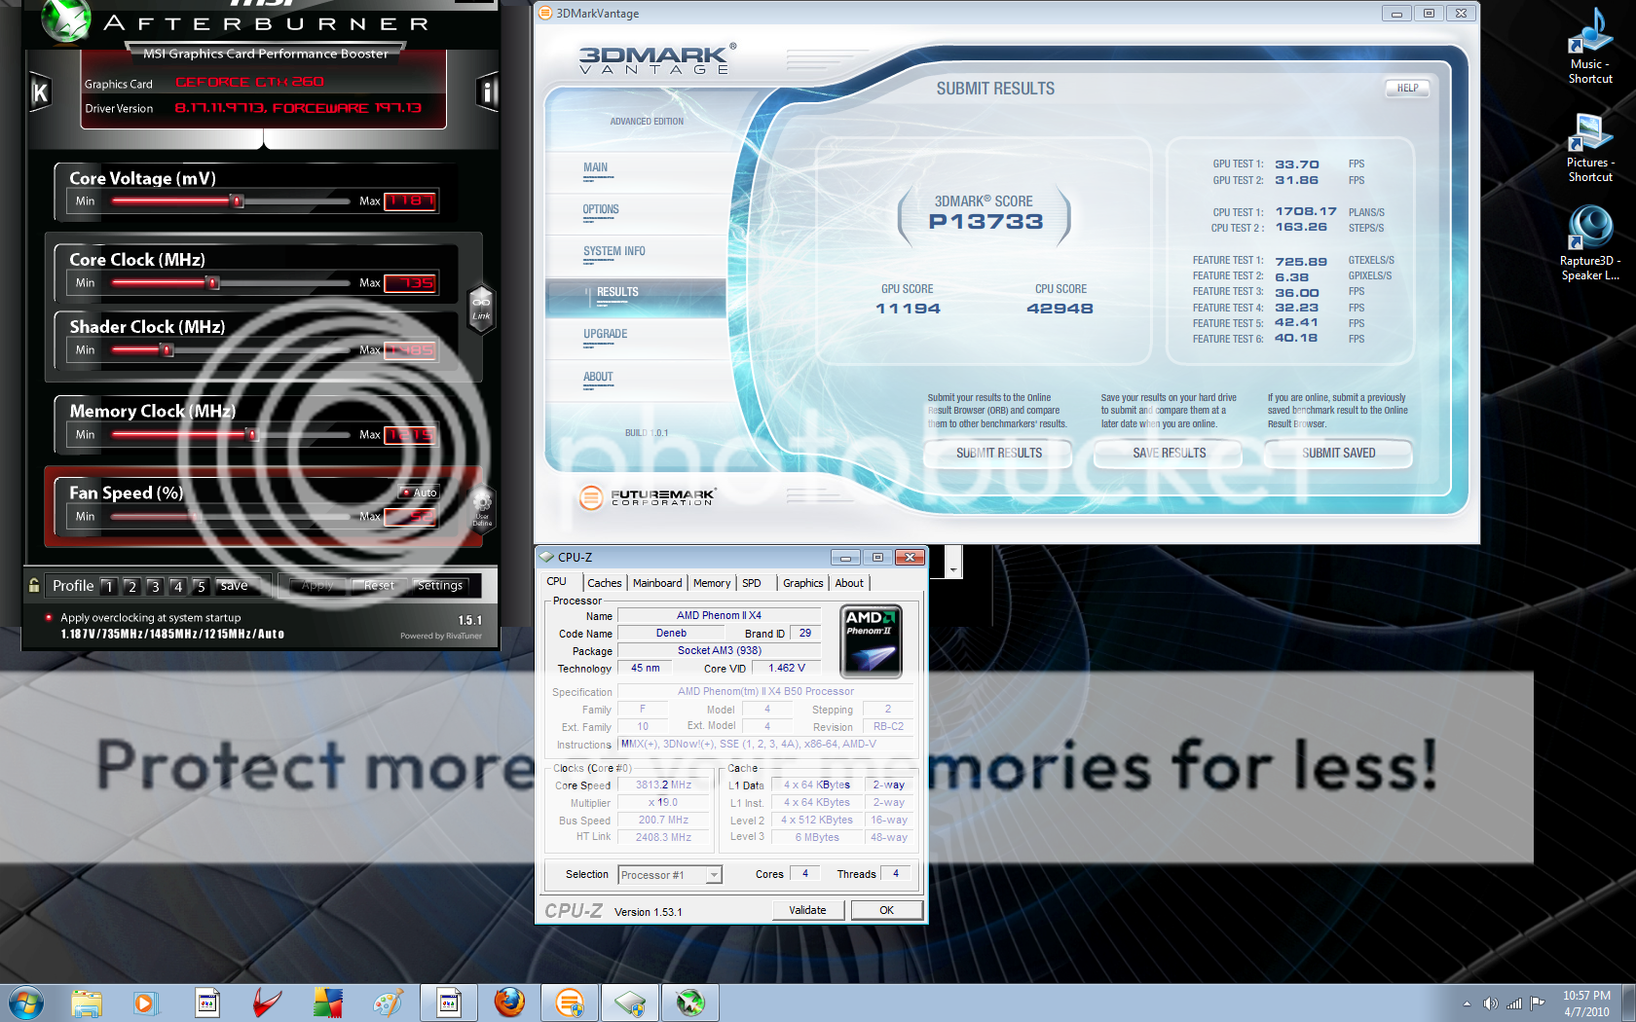
Task: Toggle the profile lock padlock icon
Action: (x=34, y=585)
